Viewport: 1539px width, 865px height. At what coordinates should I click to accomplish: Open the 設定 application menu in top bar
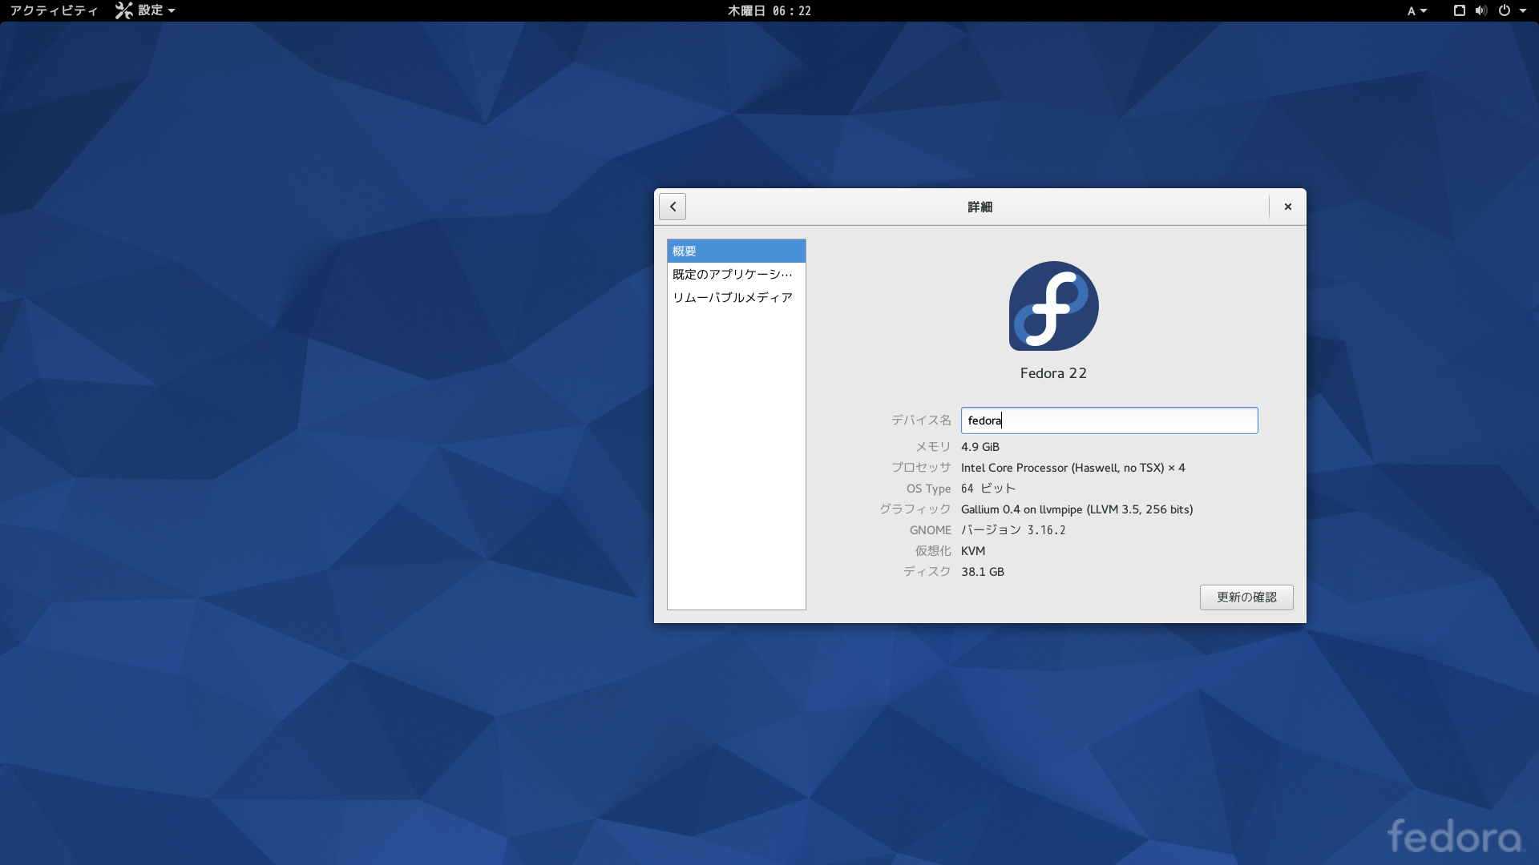pyautogui.click(x=146, y=10)
